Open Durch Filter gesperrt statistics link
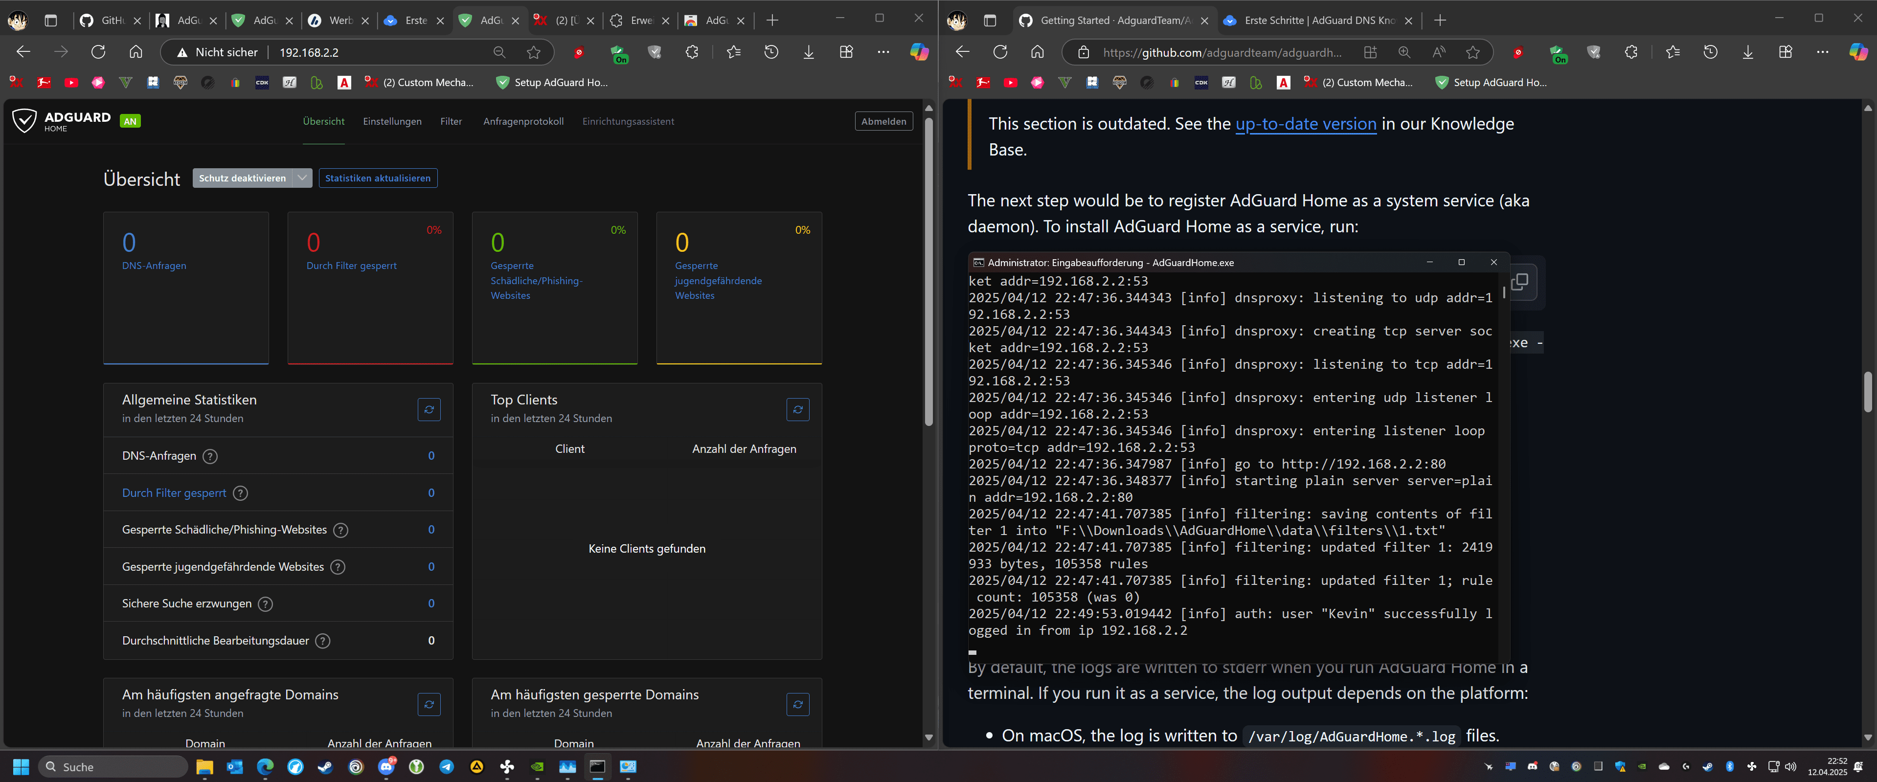The image size is (1877, 782). pos(174,493)
